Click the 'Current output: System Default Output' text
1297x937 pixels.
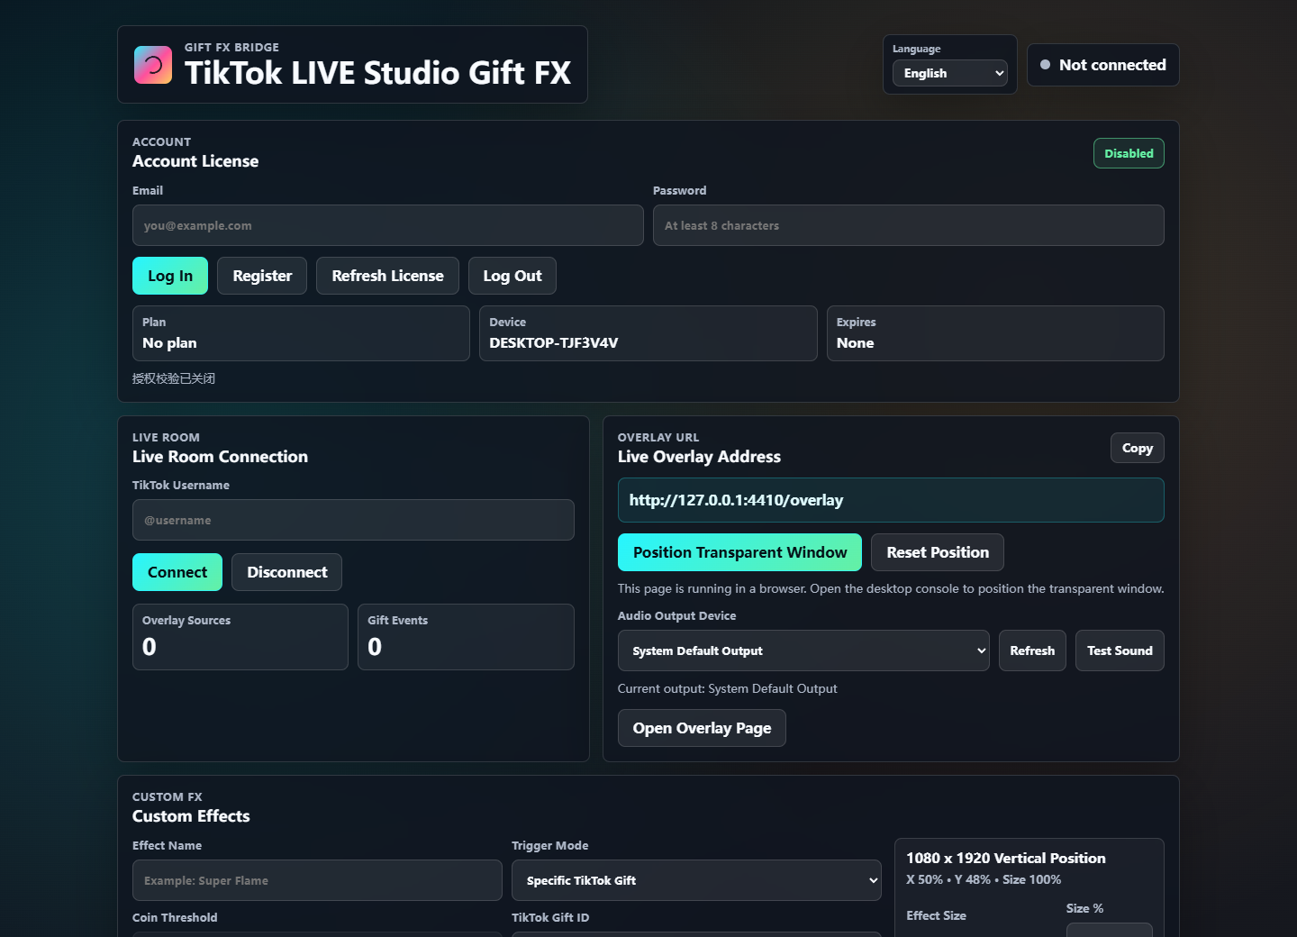click(x=727, y=688)
